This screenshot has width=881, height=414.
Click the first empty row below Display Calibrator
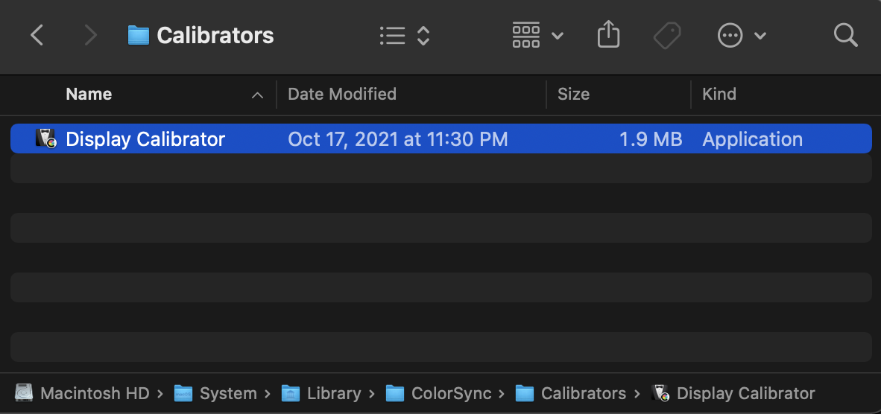coord(440,168)
